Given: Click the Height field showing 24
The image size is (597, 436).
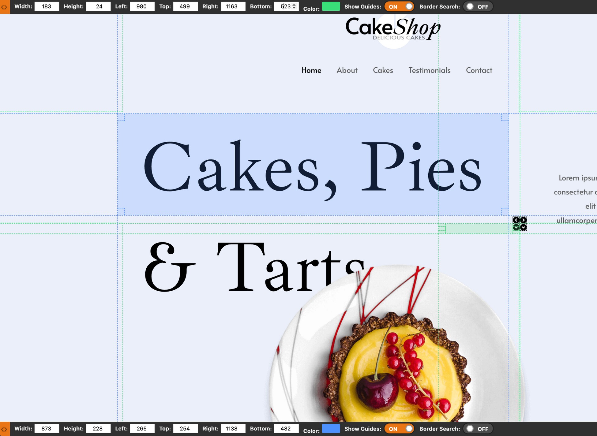Looking at the screenshot, I should 98,6.
